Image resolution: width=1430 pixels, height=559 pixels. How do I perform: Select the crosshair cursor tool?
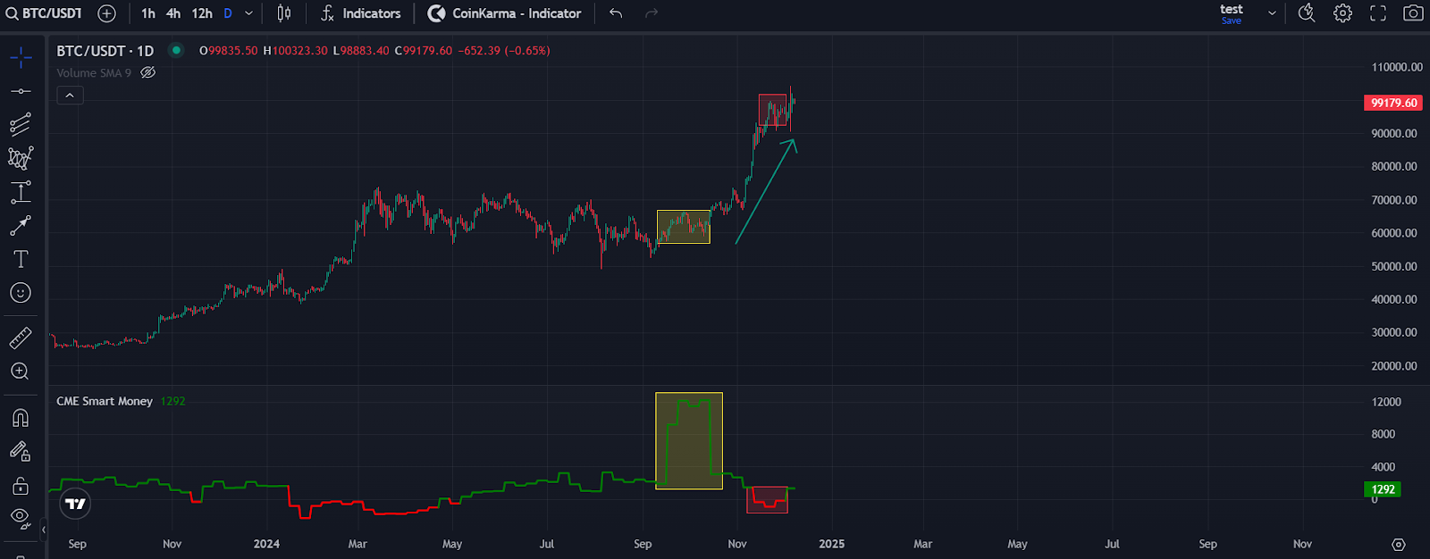21,58
